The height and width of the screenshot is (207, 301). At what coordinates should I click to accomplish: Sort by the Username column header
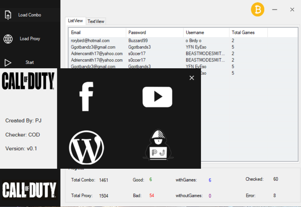[206, 32]
